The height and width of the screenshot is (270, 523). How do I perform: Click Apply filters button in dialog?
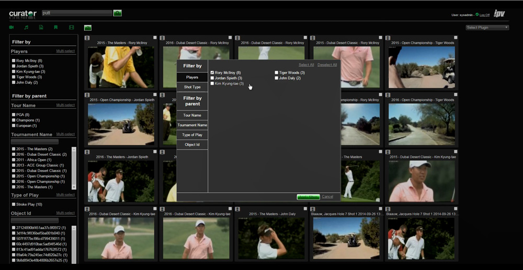coord(308,197)
